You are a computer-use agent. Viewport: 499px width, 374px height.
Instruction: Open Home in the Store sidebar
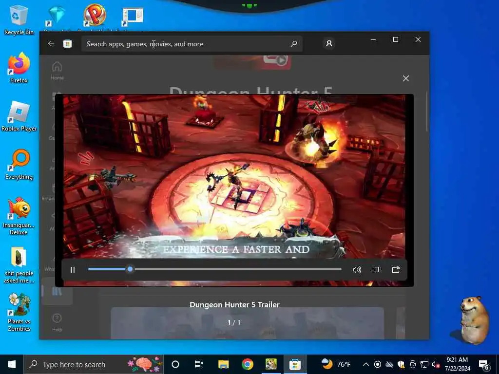pyautogui.click(x=57, y=70)
